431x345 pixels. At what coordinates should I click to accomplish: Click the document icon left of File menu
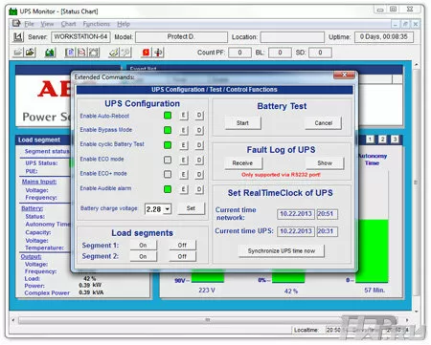tap(16, 24)
